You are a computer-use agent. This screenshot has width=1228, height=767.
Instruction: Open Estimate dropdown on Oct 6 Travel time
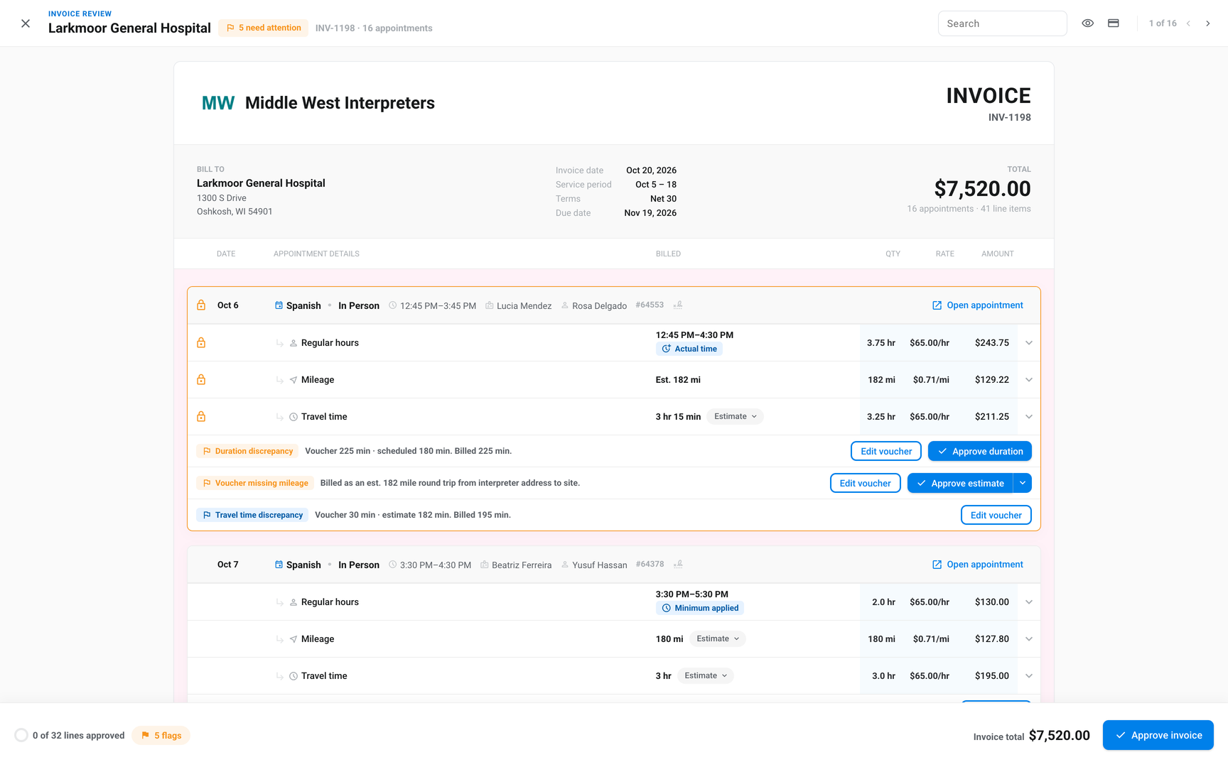click(x=736, y=417)
